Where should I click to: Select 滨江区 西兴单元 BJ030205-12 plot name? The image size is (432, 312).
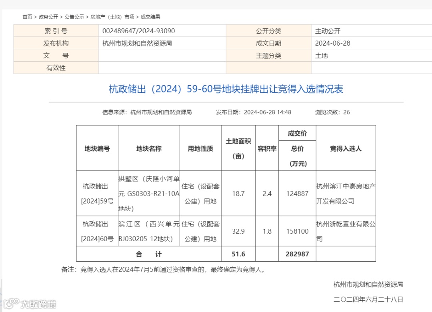[x=149, y=231]
